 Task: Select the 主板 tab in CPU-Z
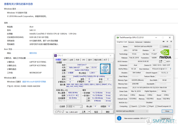[71, 60]
